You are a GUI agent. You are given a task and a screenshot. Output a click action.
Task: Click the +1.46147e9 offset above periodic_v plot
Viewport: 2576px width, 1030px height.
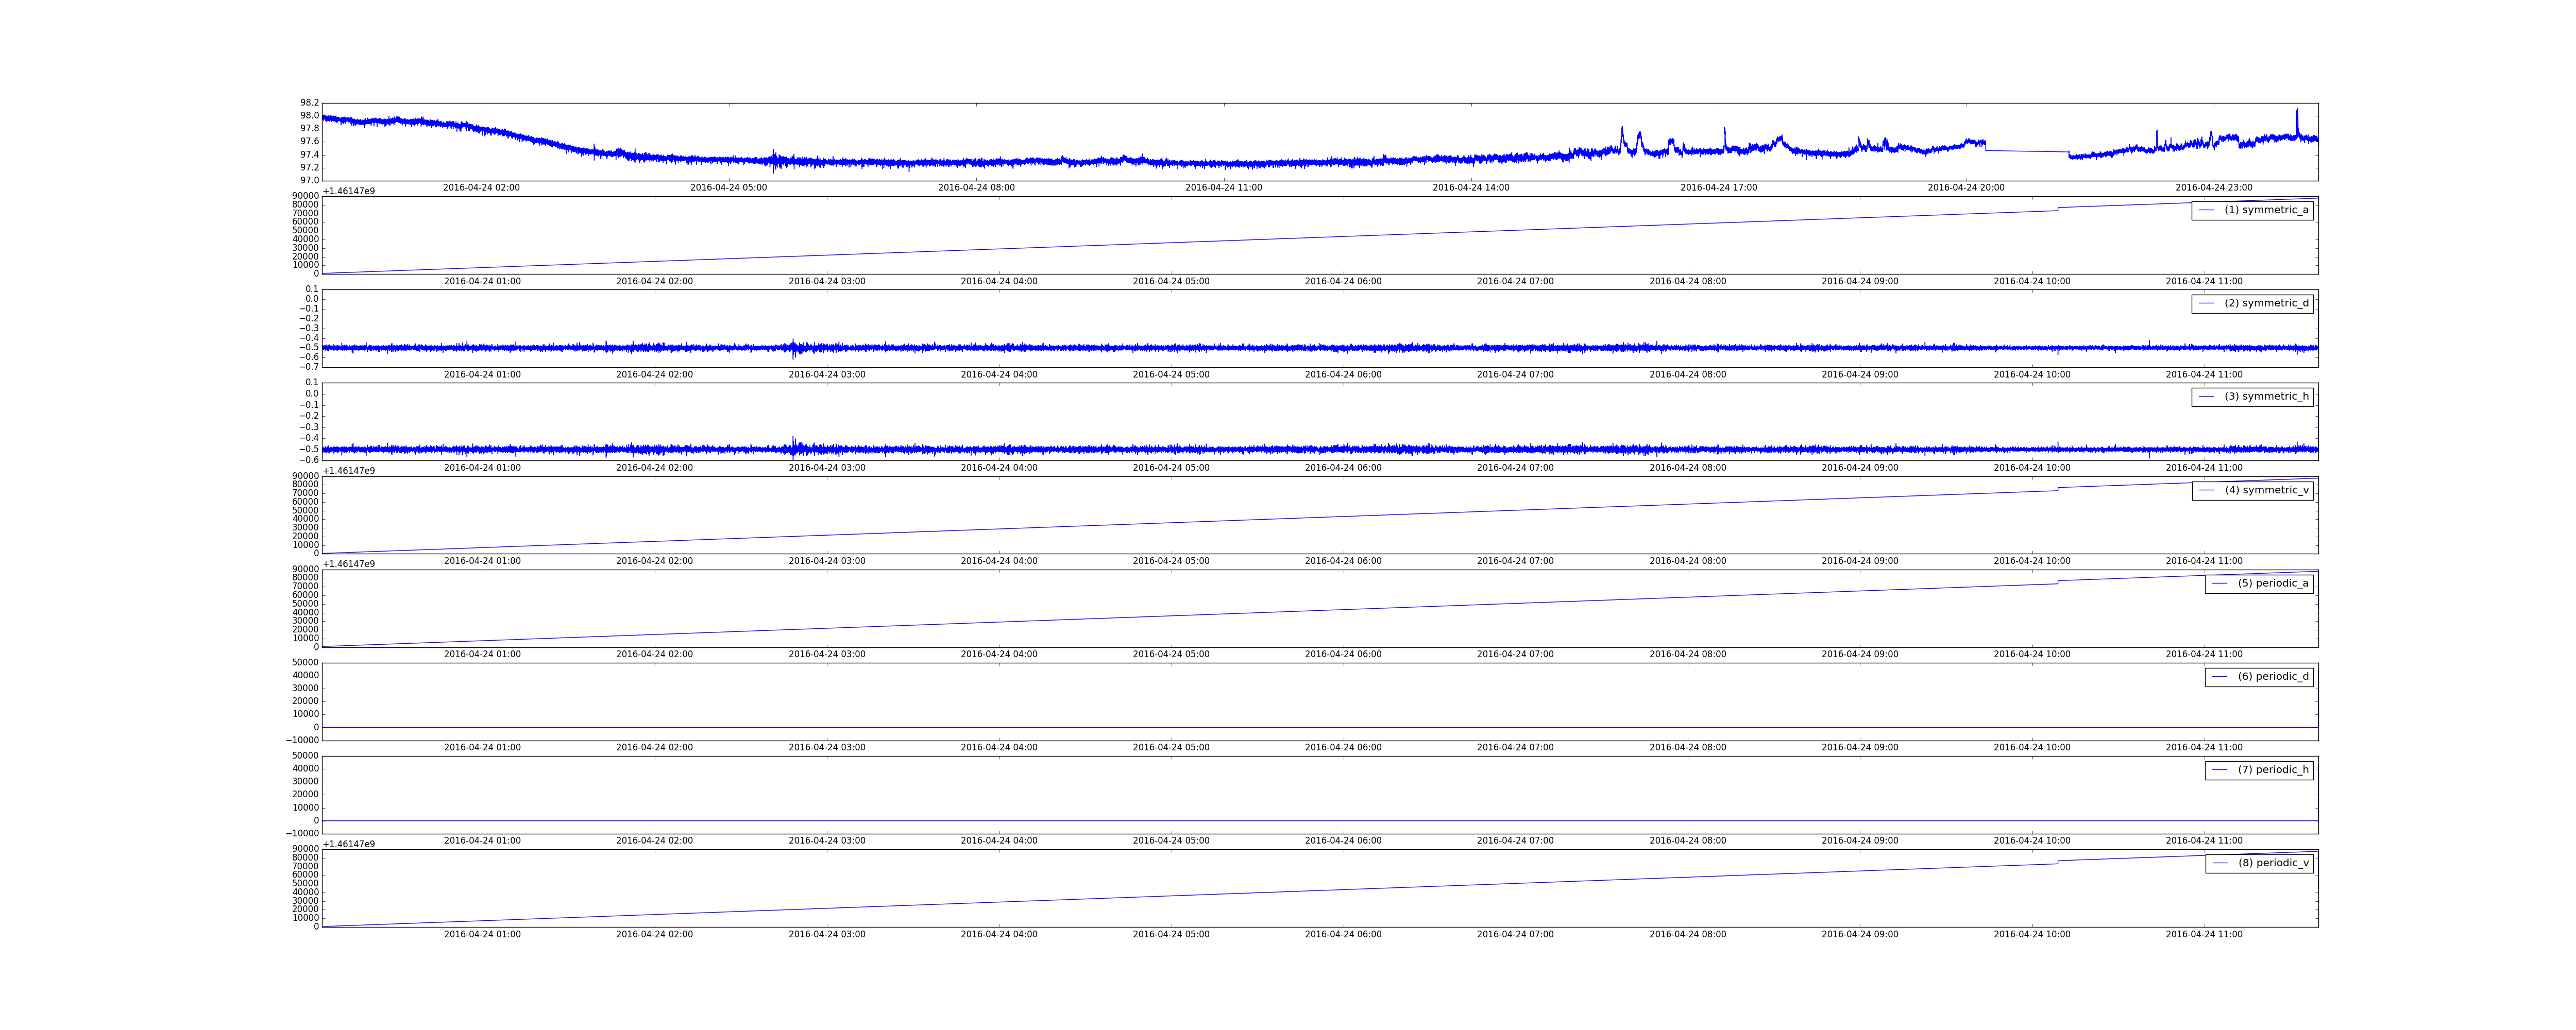pyautogui.click(x=349, y=844)
